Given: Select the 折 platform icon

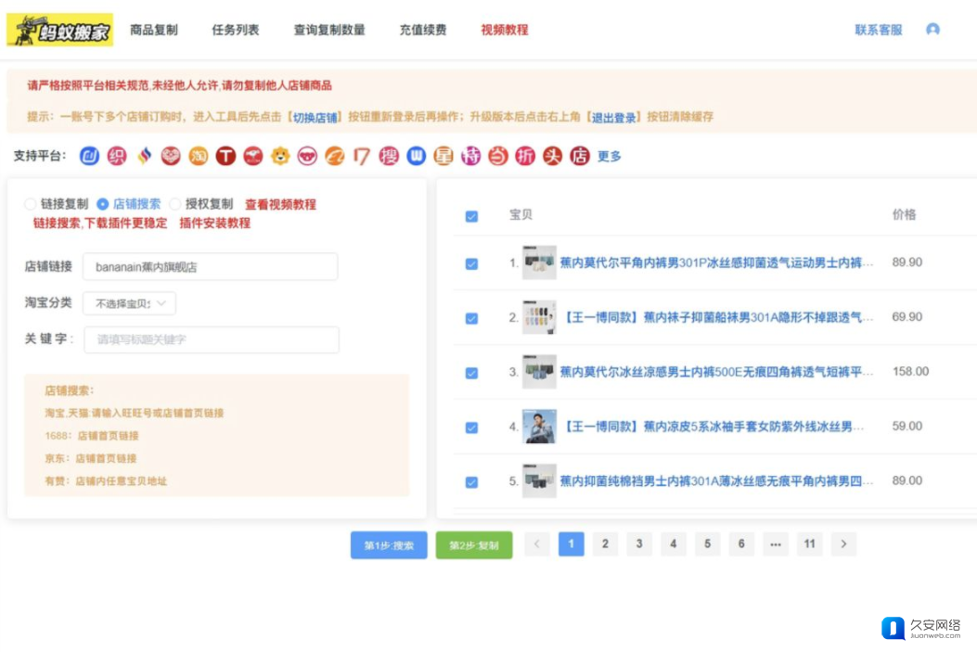Looking at the screenshot, I should [525, 156].
